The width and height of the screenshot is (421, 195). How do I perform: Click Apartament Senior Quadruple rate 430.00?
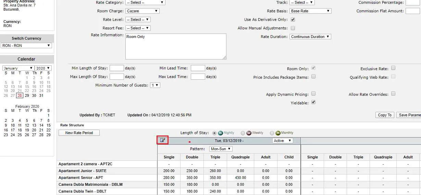241,178
